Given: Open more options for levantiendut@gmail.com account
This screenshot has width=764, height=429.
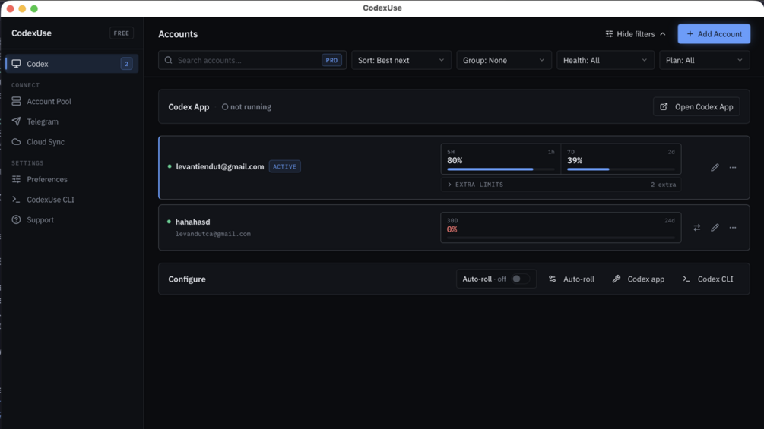Looking at the screenshot, I should (x=733, y=167).
